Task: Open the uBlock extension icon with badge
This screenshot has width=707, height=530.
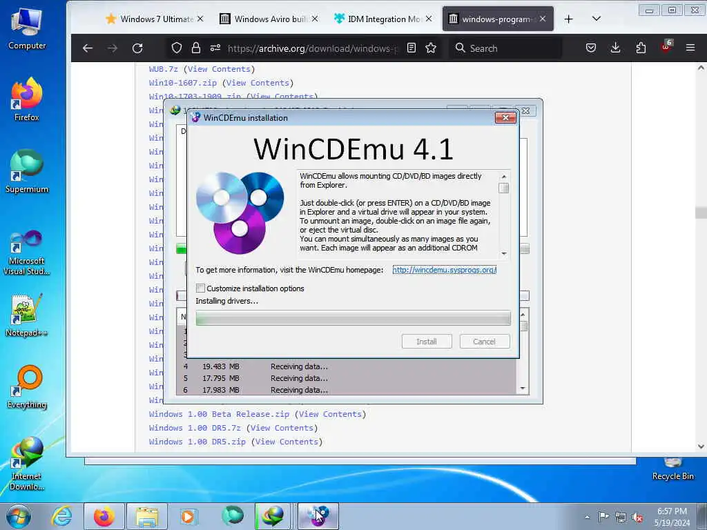Action: [666, 47]
